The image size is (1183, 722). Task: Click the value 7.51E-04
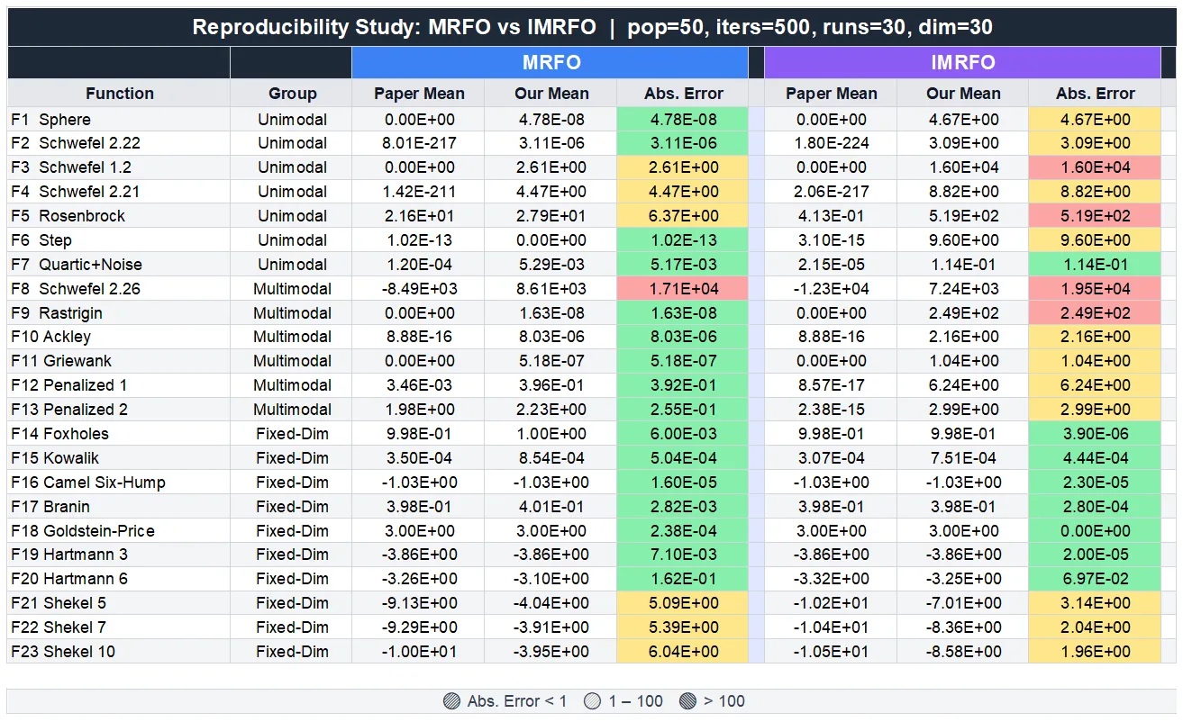pos(963,458)
